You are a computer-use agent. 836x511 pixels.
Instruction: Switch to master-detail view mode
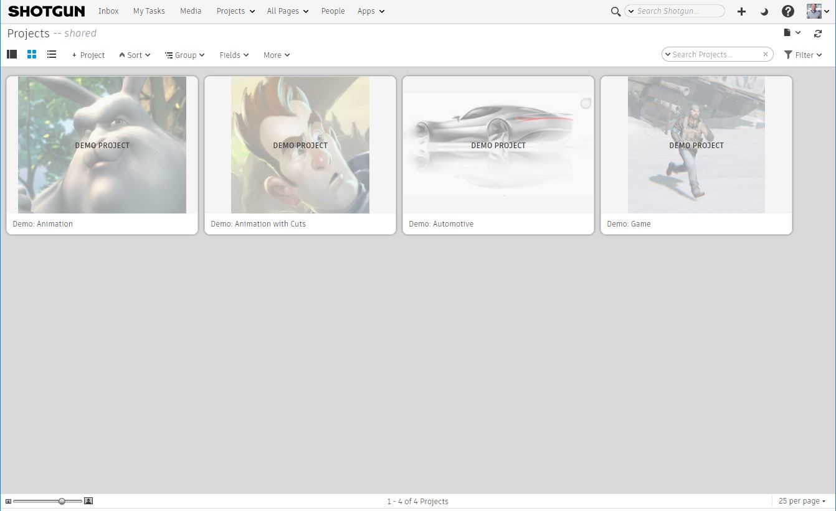[x=12, y=54]
